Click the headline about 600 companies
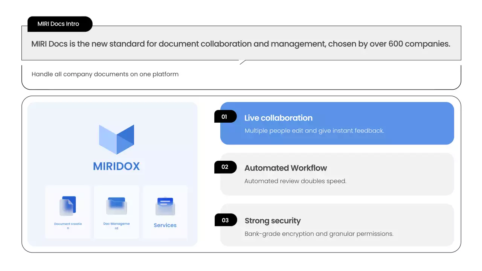Viewport: 482px width, 271px height. click(241, 44)
